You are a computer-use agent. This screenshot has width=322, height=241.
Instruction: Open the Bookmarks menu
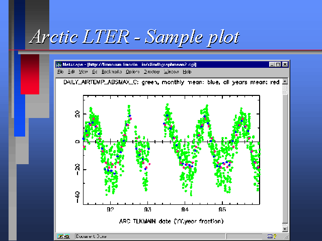pyautogui.click(x=112, y=72)
